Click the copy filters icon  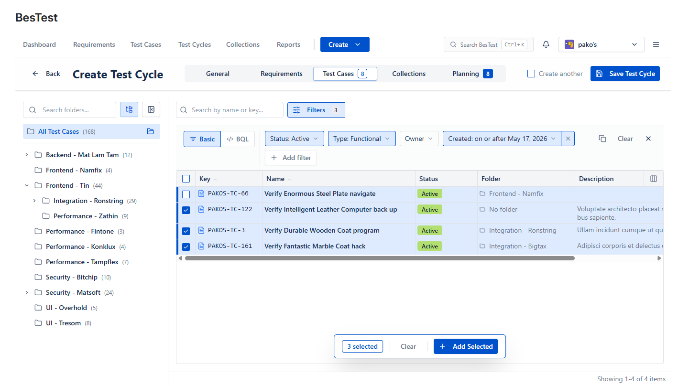point(602,139)
